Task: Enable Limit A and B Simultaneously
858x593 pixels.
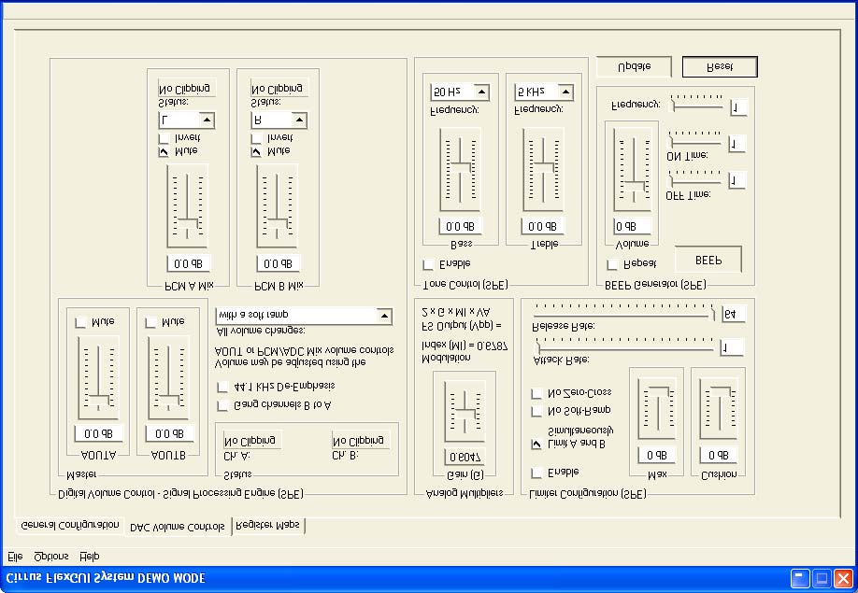Action: point(536,444)
